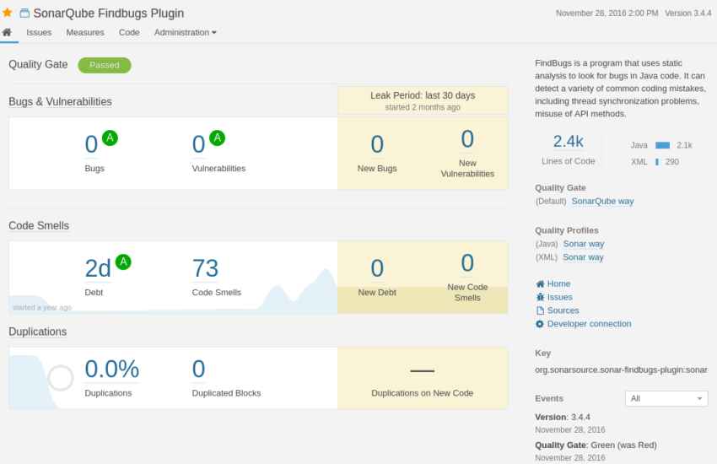Click the Duplications on New Code label
The height and width of the screenshot is (464, 717).
422,393
